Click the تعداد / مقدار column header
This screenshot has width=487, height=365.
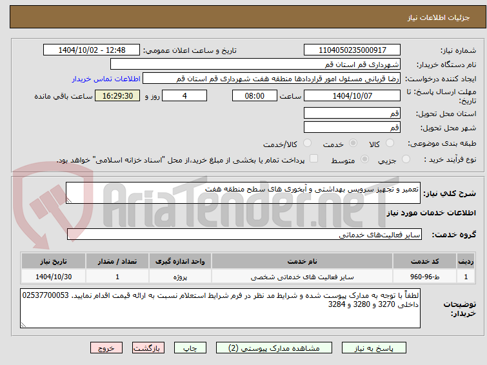click(x=117, y=261)
